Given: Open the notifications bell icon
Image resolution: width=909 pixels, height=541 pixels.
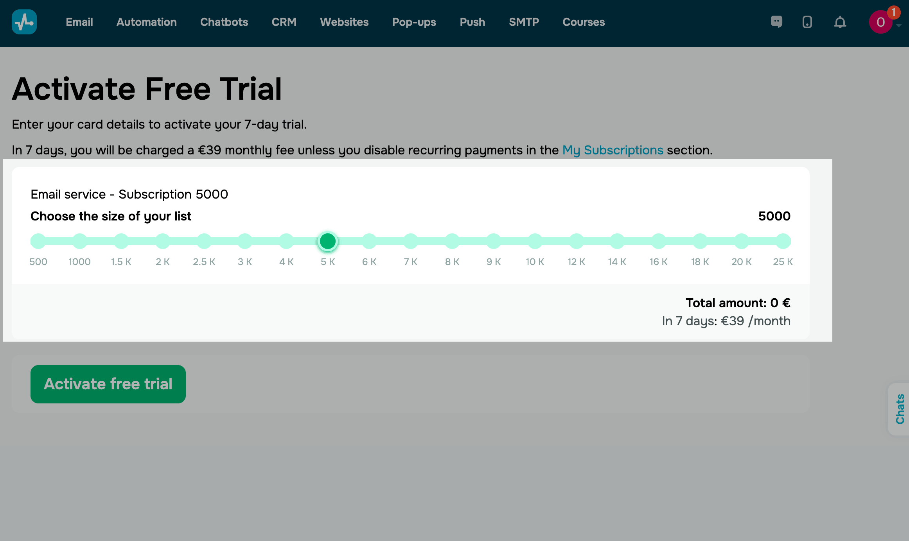Looking at the screenshot, I should 840,22.
